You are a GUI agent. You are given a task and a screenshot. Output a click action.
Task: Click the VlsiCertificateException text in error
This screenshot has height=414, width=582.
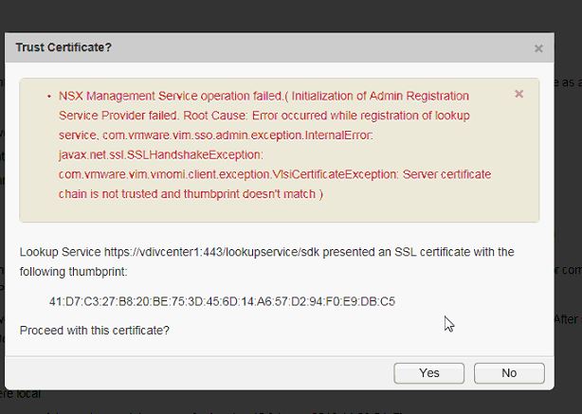coord(335,174)
